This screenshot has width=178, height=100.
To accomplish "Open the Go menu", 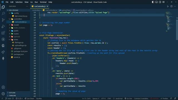I will tap(31, 2).
